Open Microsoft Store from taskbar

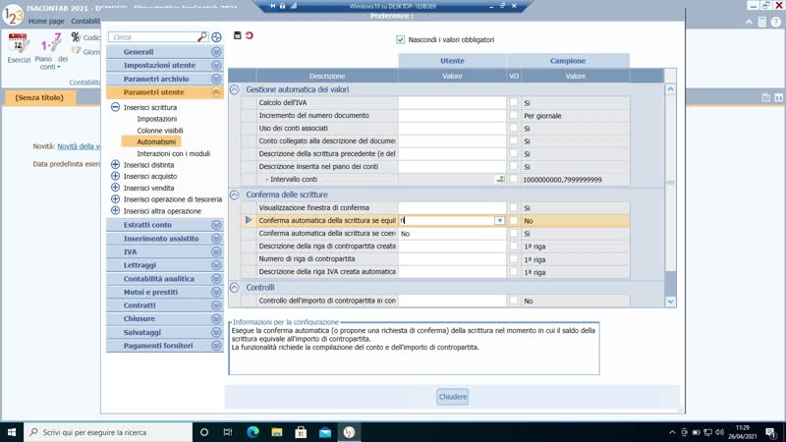(x=301, y=432)
